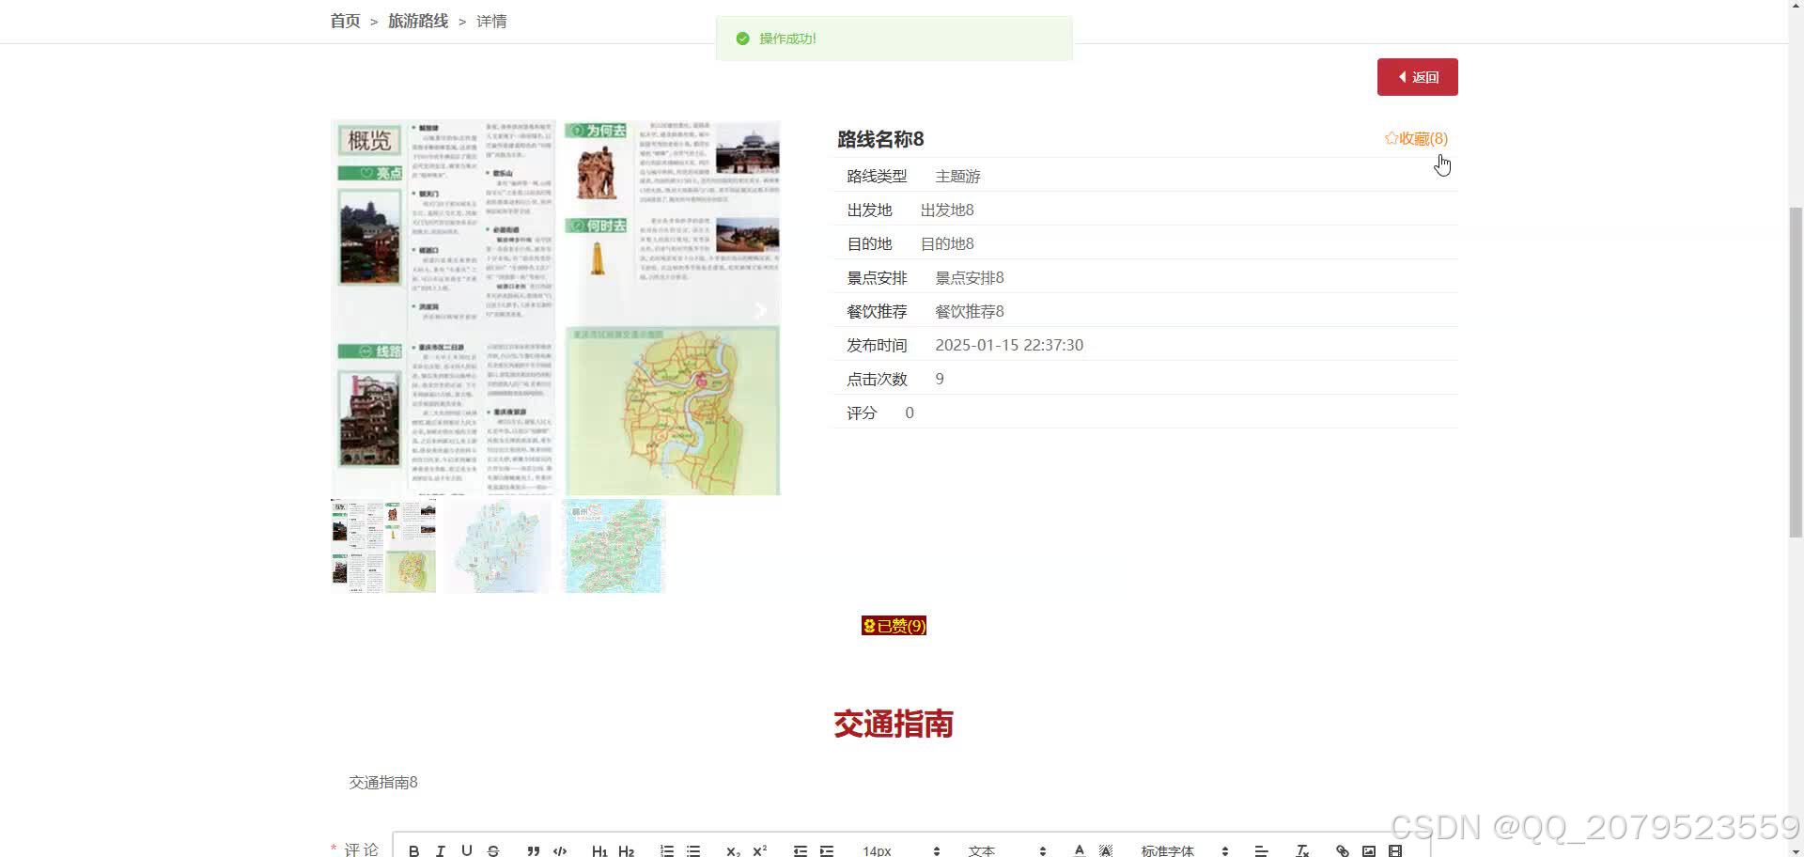Apply strikethrough formatting
1804x857 pixels.
pos(493,850)
